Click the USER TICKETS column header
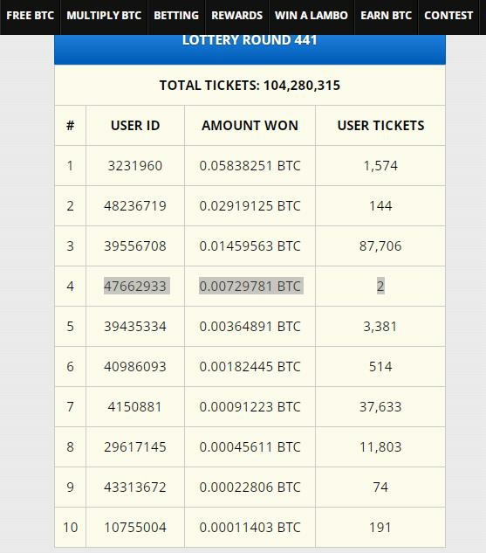The image size is (486, 553). click(x=380, y=126)
